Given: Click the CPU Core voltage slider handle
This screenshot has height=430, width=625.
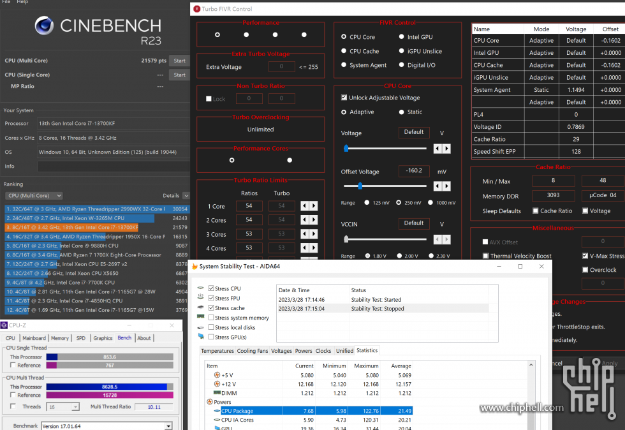Looking at the screenshot, I should coord(346,149).
